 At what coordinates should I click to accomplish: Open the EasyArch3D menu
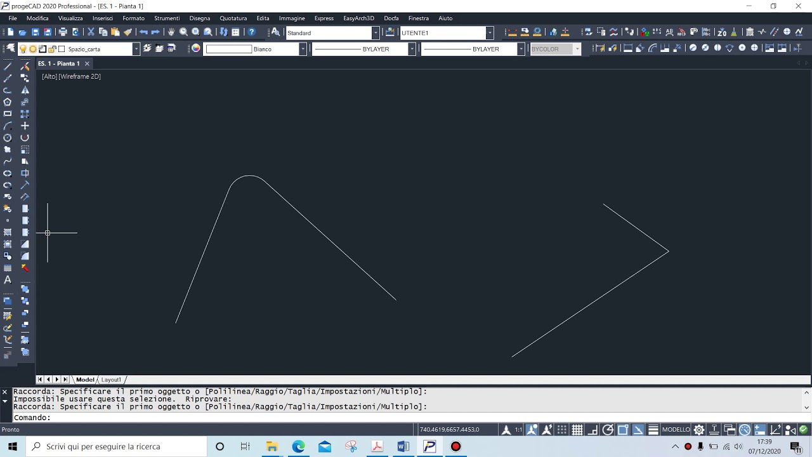[358, 18]
